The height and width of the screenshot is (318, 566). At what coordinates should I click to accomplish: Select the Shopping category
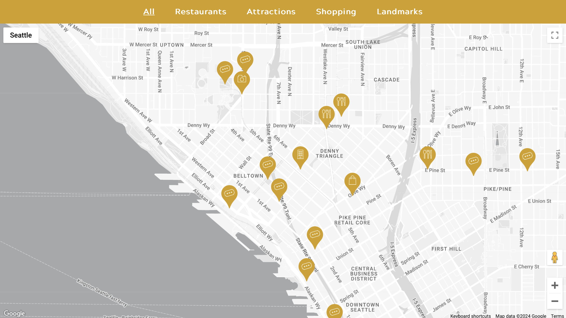tap(336, 12)
